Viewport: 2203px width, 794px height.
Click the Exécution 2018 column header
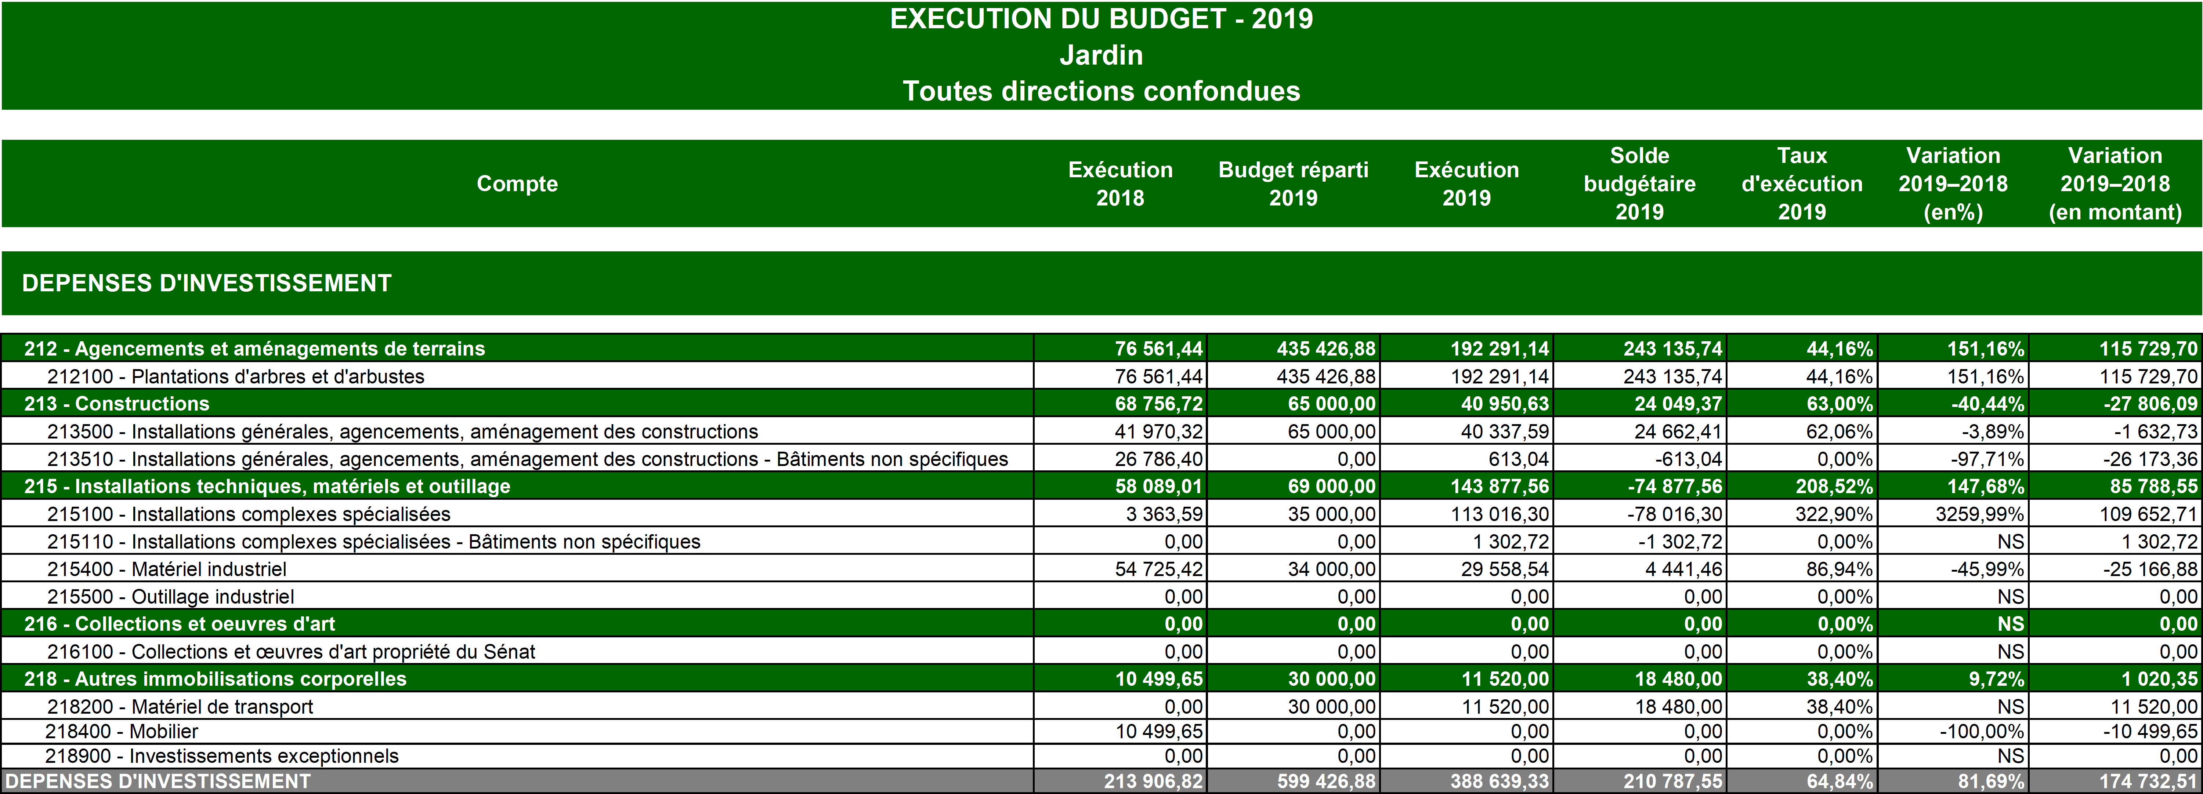[1119, 184]
